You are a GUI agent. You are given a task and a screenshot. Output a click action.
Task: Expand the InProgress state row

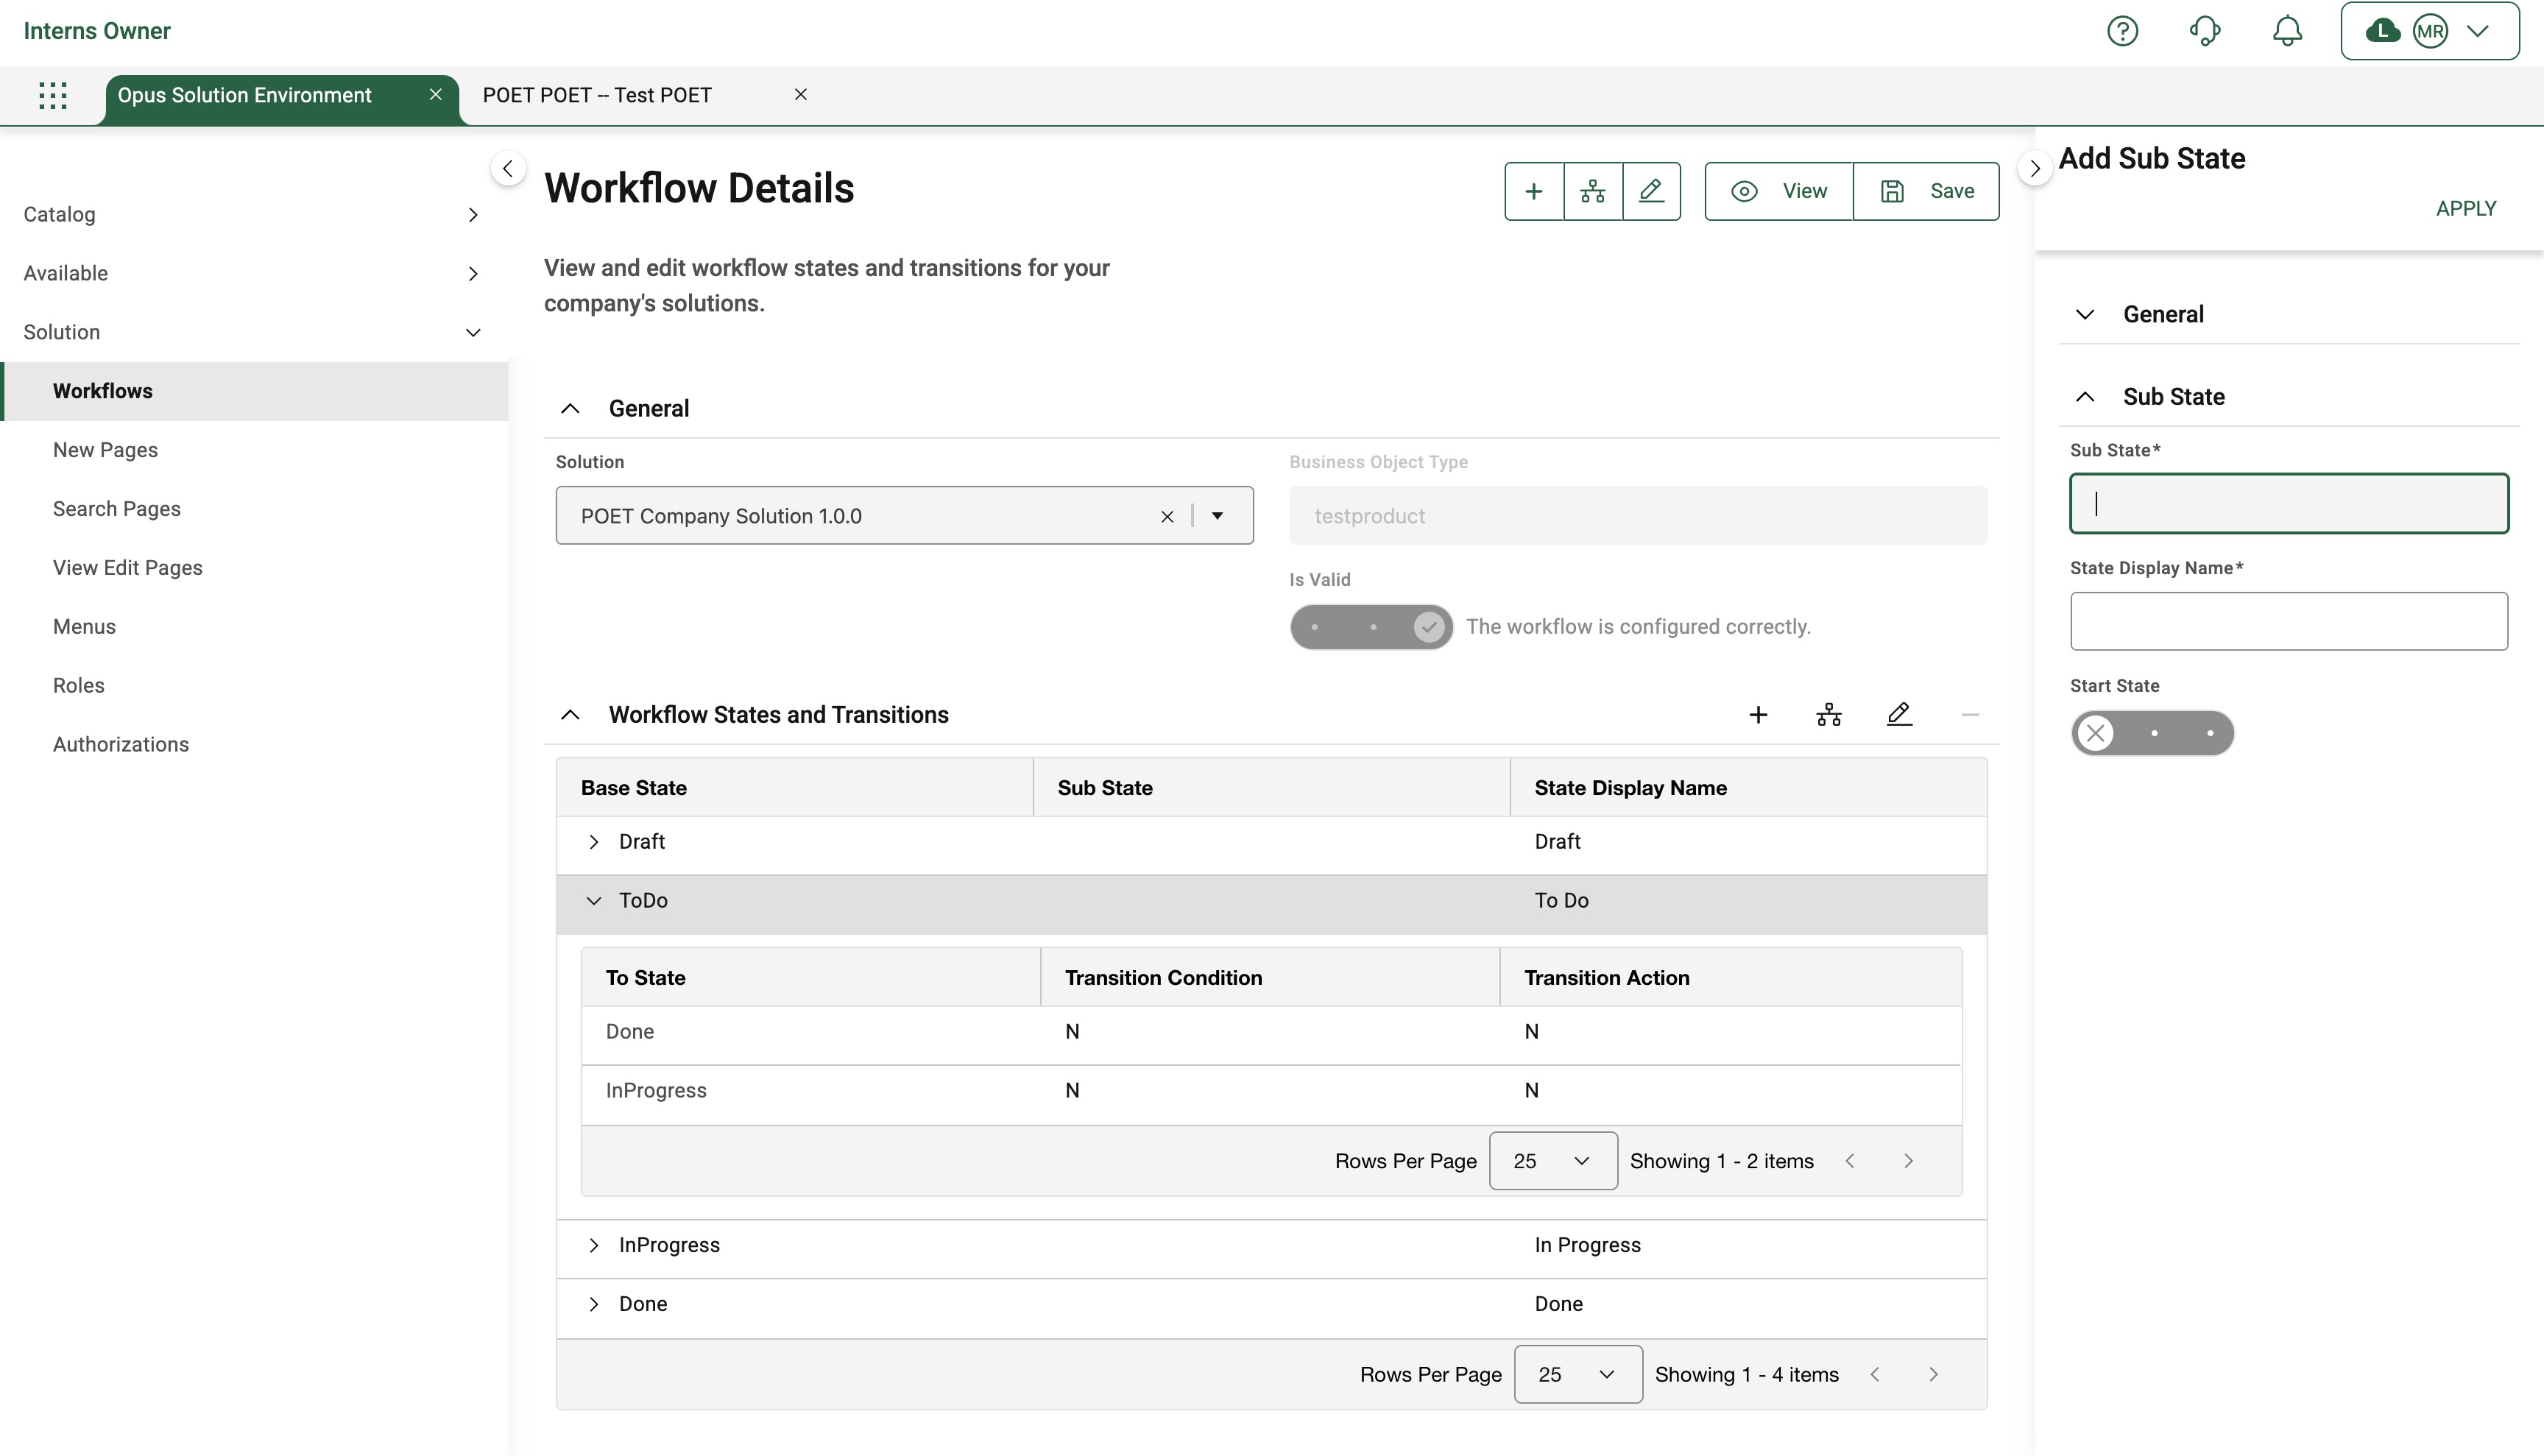[x=594, y=1245]
